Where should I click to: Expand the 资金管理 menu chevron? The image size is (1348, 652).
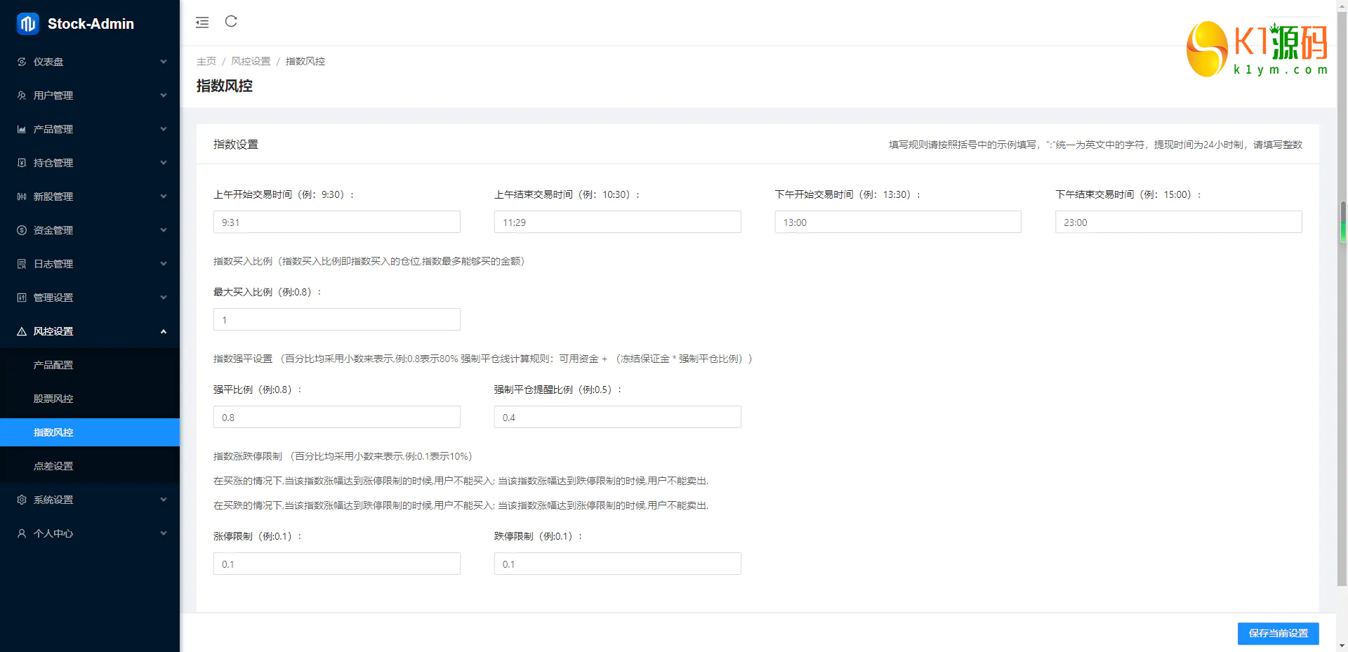click(164, 230)
